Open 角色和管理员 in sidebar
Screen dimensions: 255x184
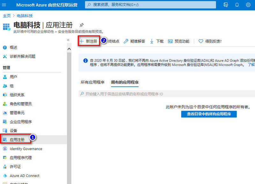pyautogui.click(x=17, y=104)
